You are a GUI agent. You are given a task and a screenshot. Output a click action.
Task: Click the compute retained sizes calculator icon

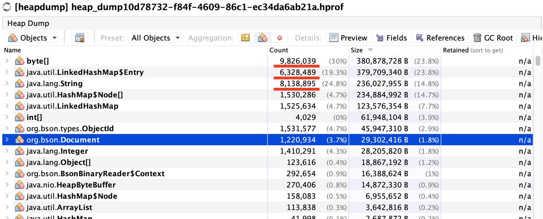[80, 38]
